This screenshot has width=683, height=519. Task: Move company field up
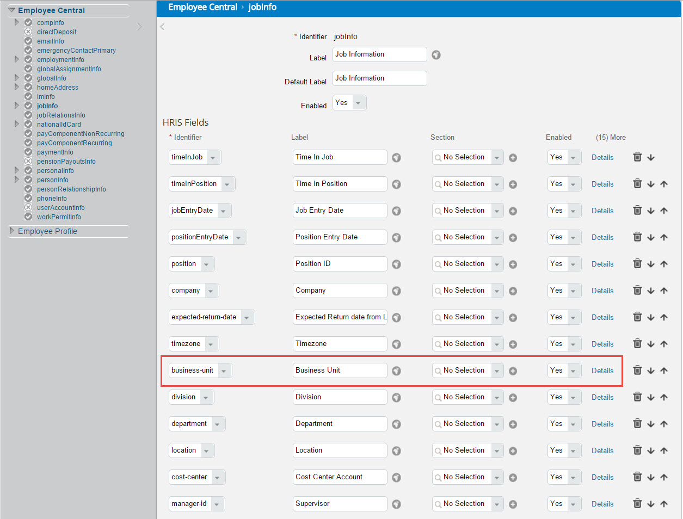664,291
